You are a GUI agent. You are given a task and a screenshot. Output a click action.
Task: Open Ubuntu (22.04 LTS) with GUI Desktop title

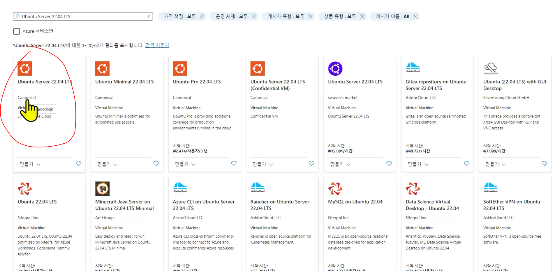coord(515,85)
